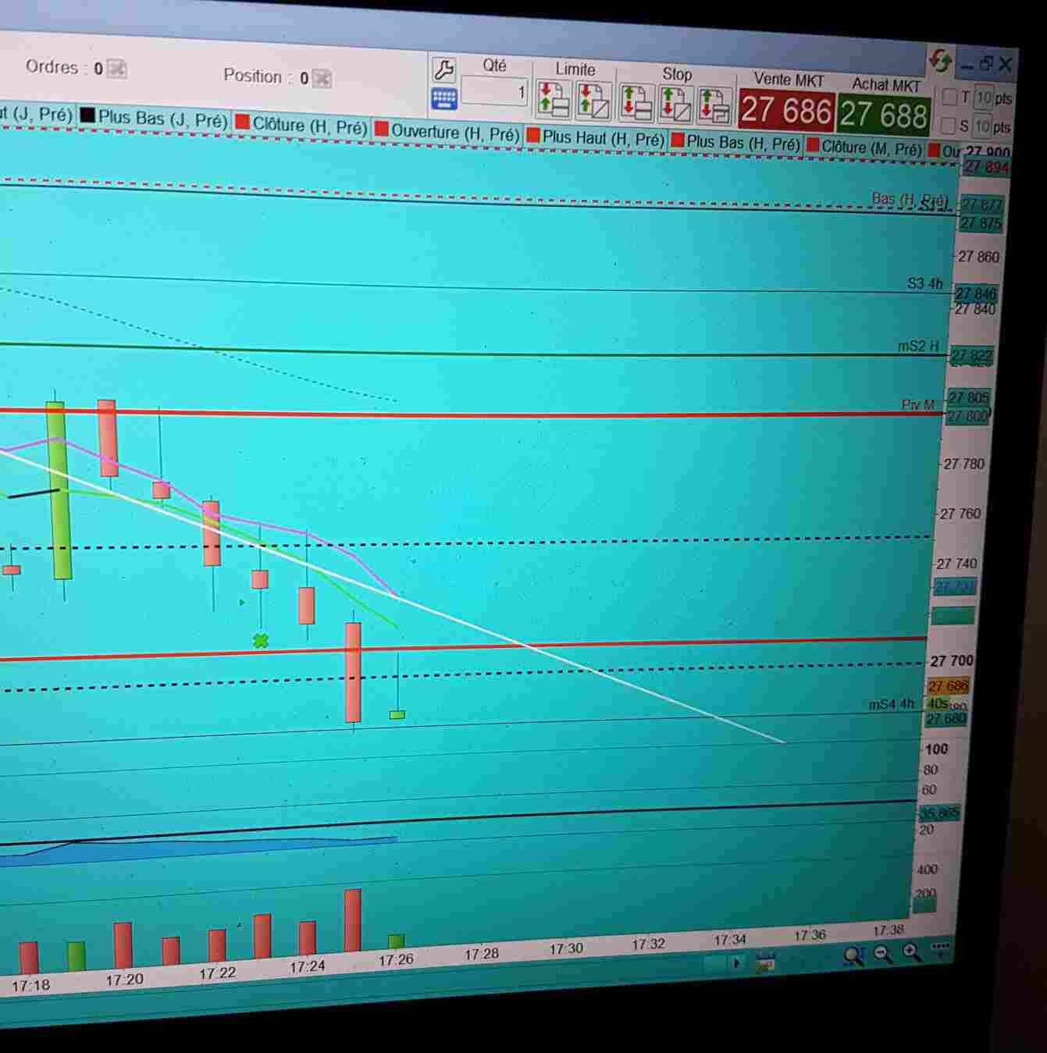This screenshot has height=1053, width=1047.
Task: Open the second Stop order icon
Action: coord(676,104)
